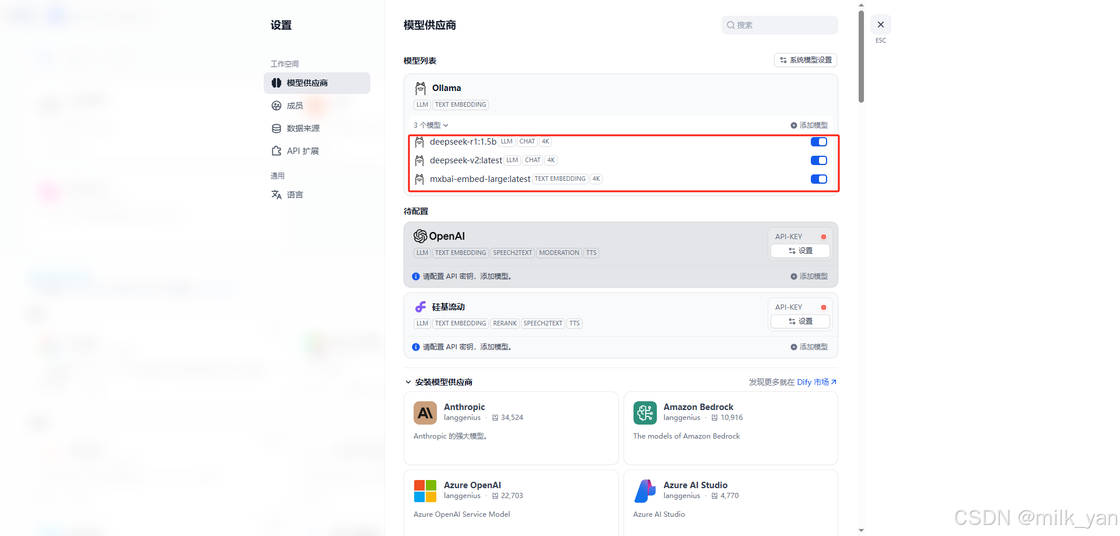Click the Azure OpenAI provider name
Image resolution: width=1120 pixels, height=536 pixels.
473,485
